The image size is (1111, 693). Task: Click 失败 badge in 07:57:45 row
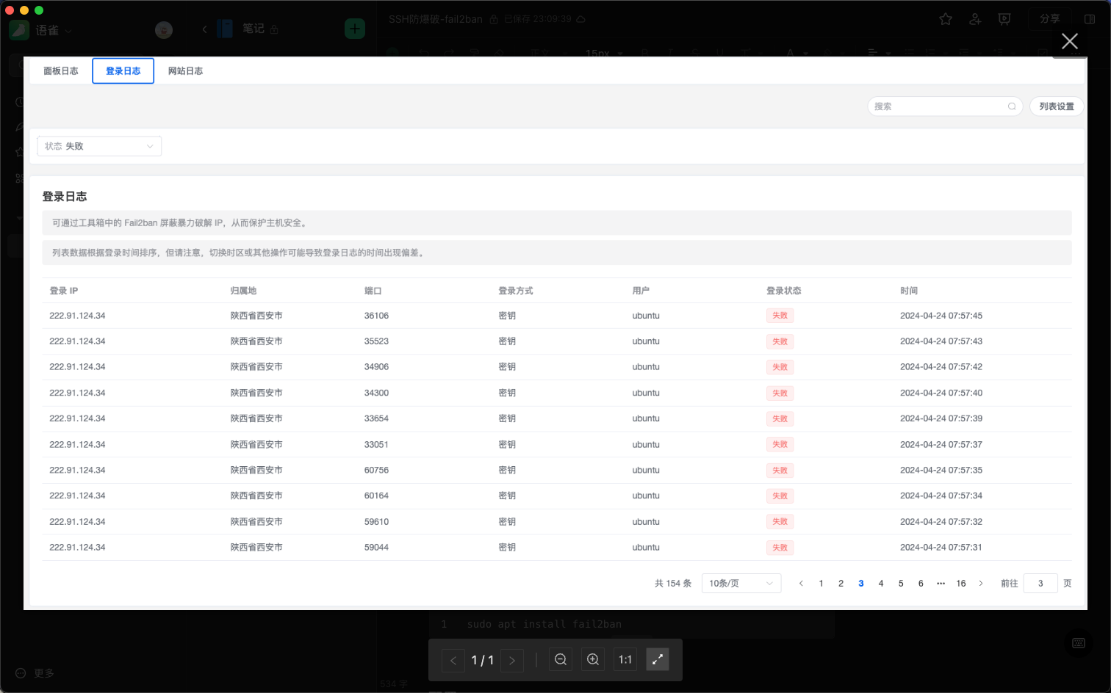780,316
